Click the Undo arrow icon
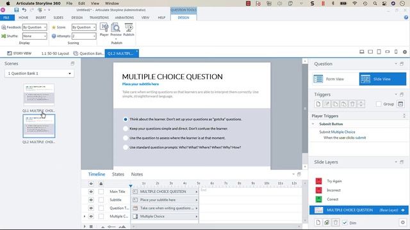This screenshot has width=410, height=230. [24, 10]
